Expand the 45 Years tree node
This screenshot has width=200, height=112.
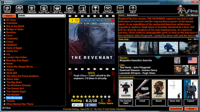[x=4, y=20]
